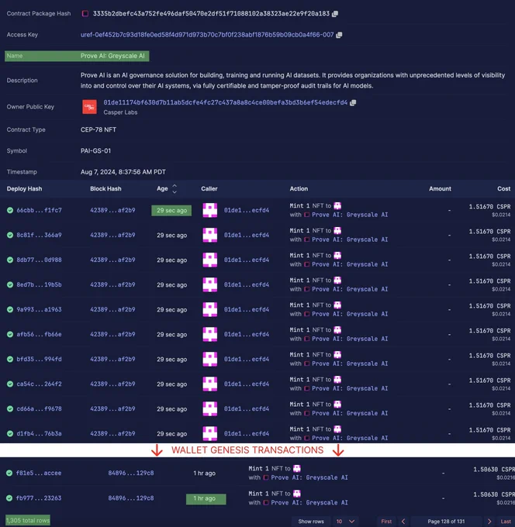Click the CEP-78 NFT contract type value
Viewport: 515px width, 527px height.
[x=99, y=129]
